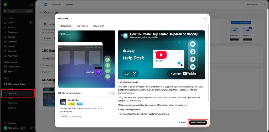Click the Recommended app grid icon

(60, 93)
